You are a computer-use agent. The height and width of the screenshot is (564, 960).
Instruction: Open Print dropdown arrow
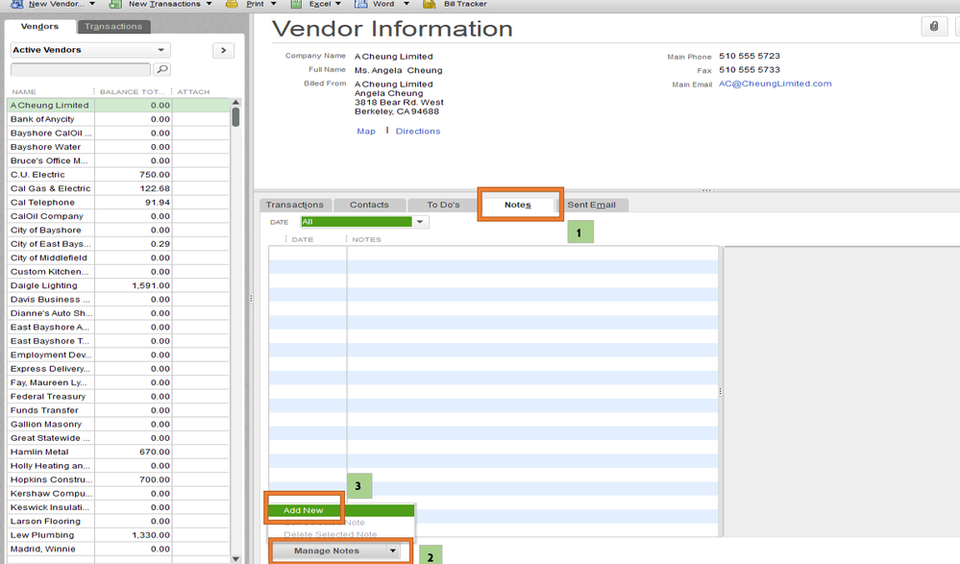click(274, 4)
